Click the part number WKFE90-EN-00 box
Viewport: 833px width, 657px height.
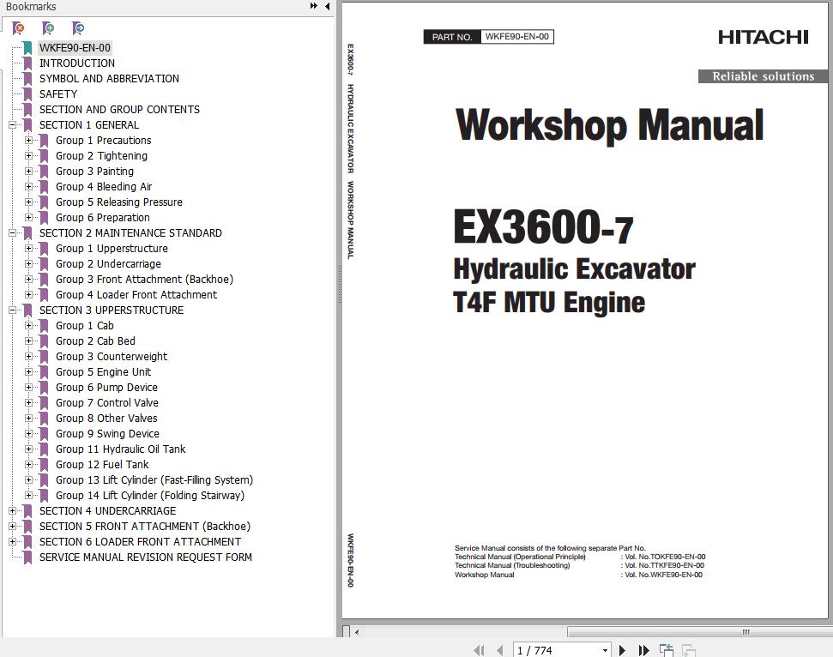(517, 37)
